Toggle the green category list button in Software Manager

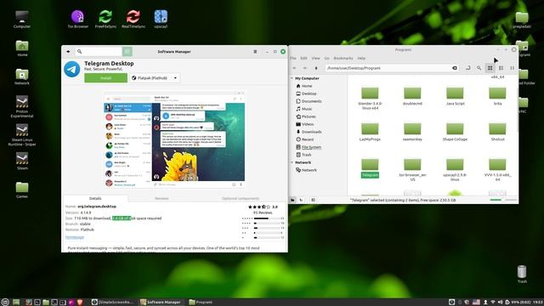[127, 52]
